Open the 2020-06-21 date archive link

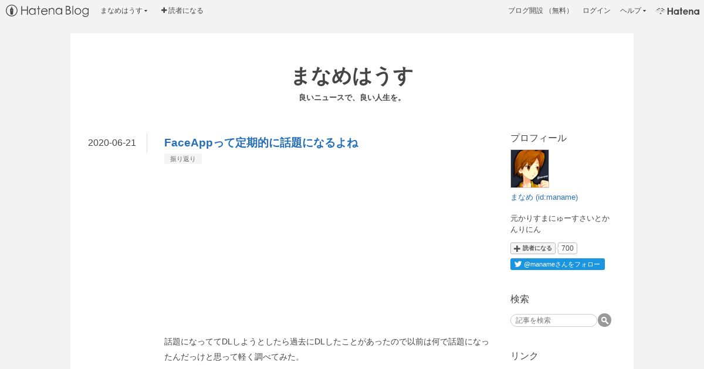112,142
